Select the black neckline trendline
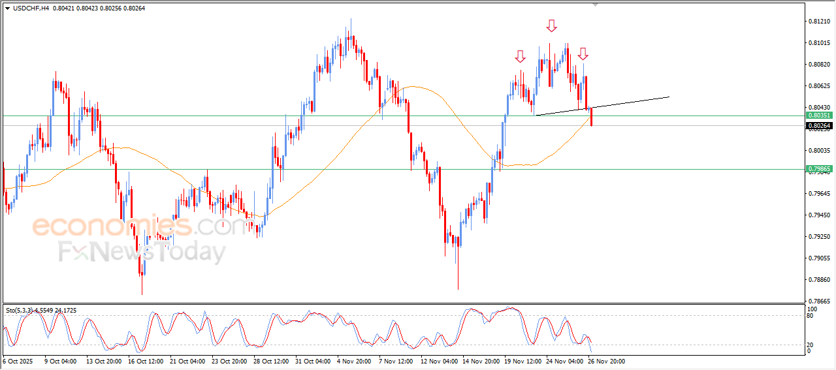Viewport: 836px width, 370px height. (627, 102)
